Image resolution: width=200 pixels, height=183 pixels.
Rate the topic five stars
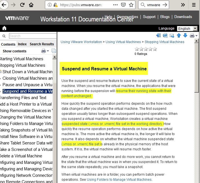155,49
